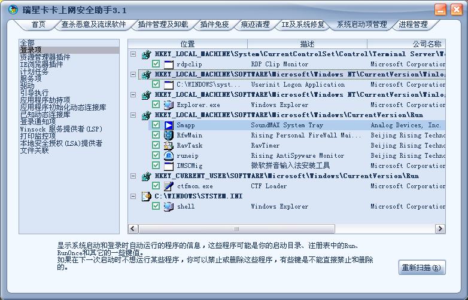Uncheck the rdpclip startup checkbox
This screenshot has width=468, height=300.
(x=156, y=63)
